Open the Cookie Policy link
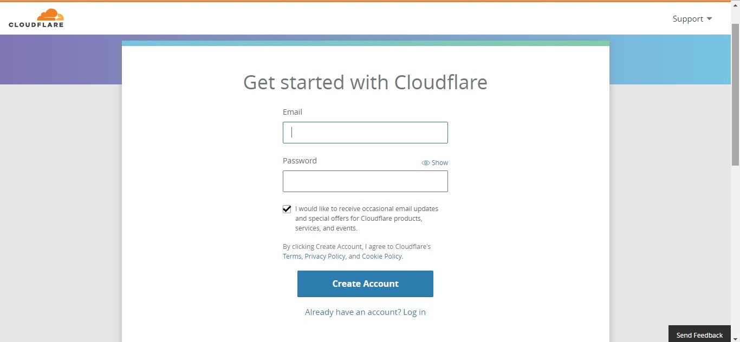Image resolution: width=740 pixels, height=342 pixels. [x=382, y=256]
